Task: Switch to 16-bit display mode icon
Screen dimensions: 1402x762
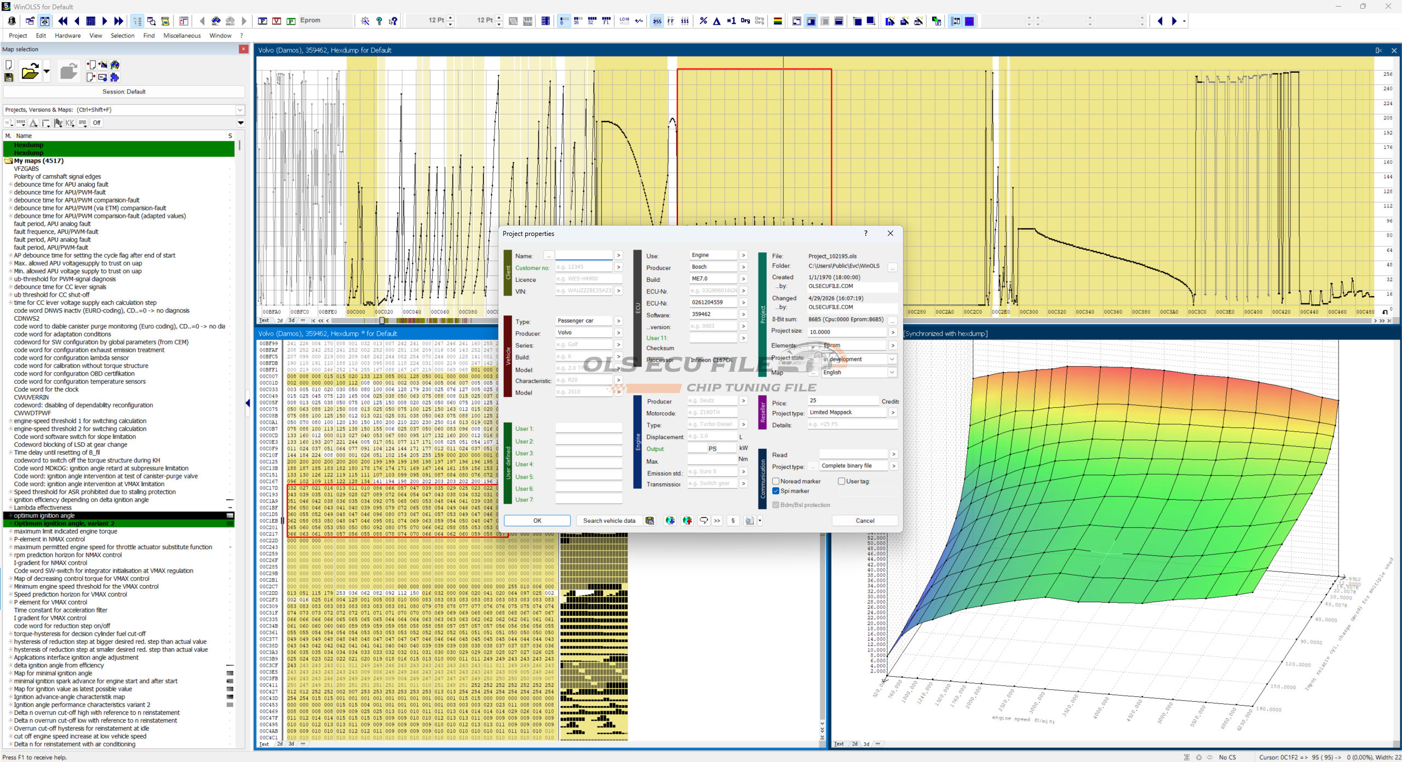Action: click(577, 21)
